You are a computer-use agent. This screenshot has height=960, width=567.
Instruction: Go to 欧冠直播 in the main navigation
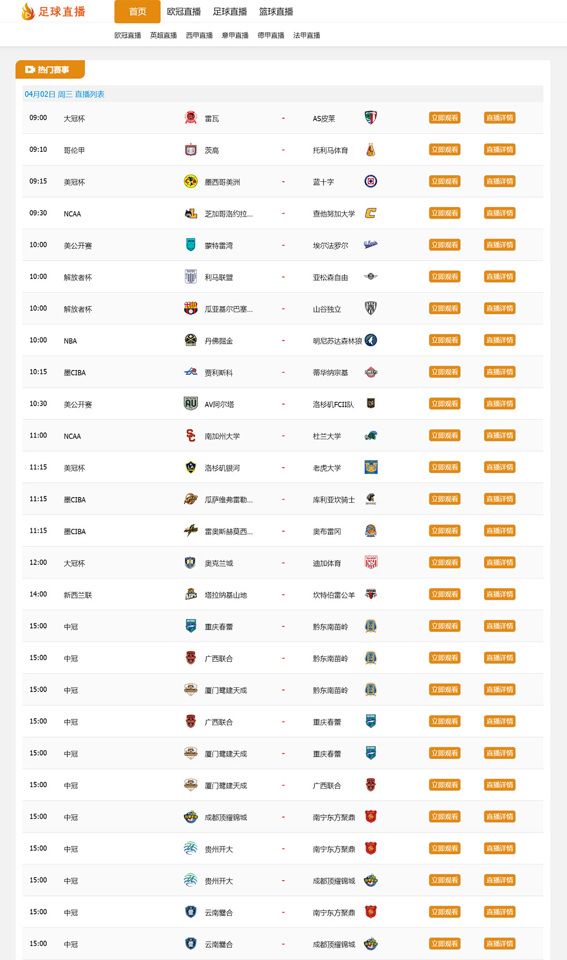pos(184,12)
